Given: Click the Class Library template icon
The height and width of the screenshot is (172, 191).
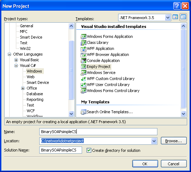Looking at the screenshot, I should click(83, 42).
